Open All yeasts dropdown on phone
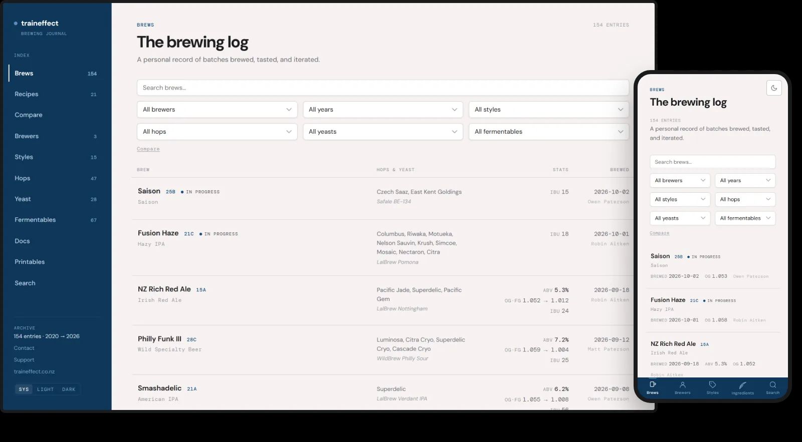Screen dimensions: 802x442 click(x=680, y=218)
